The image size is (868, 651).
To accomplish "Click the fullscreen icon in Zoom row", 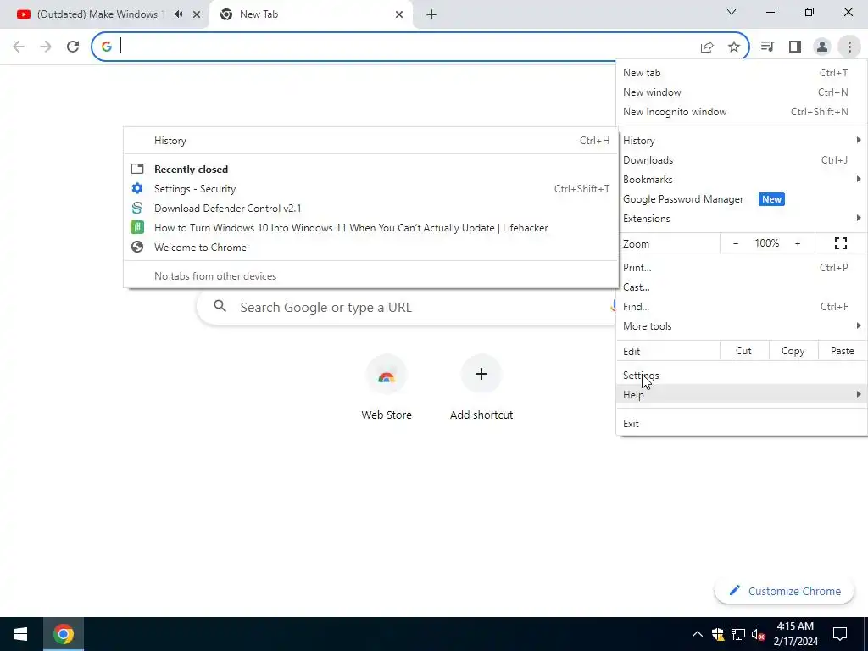I will tap(840, 243).
